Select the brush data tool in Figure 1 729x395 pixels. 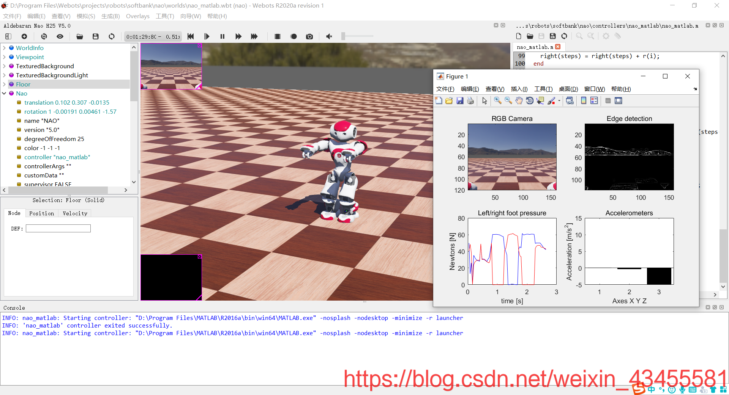551,100
